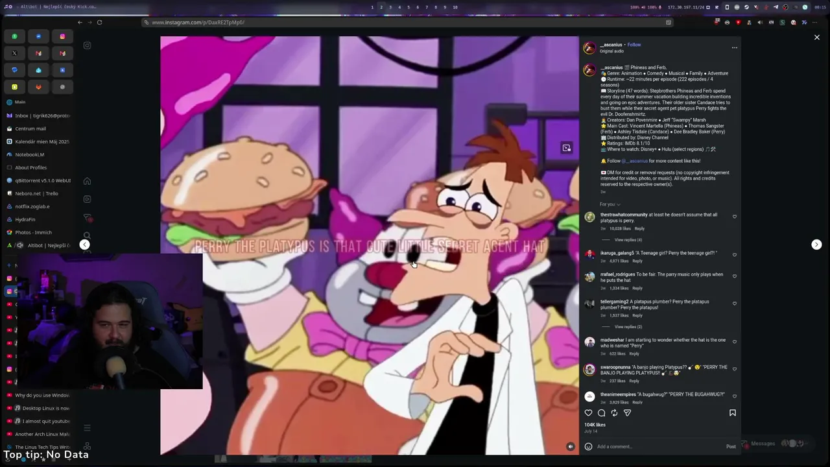Open Instagram direct messages icon in sidebar
The height and width of the screenshot is (467, 830).
(x=87, y=218)
